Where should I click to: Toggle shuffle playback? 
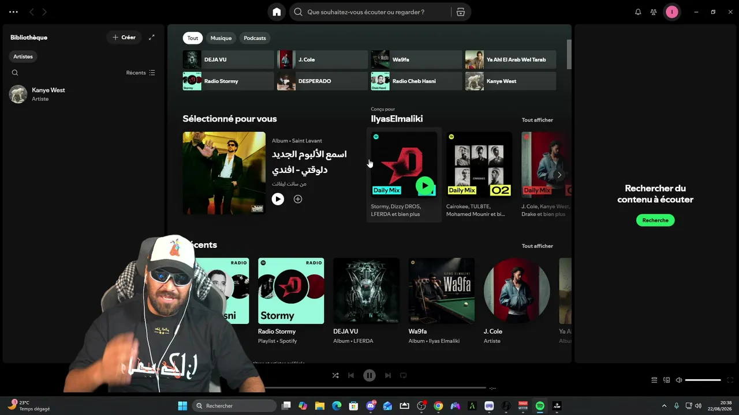[x=335, y=375]
